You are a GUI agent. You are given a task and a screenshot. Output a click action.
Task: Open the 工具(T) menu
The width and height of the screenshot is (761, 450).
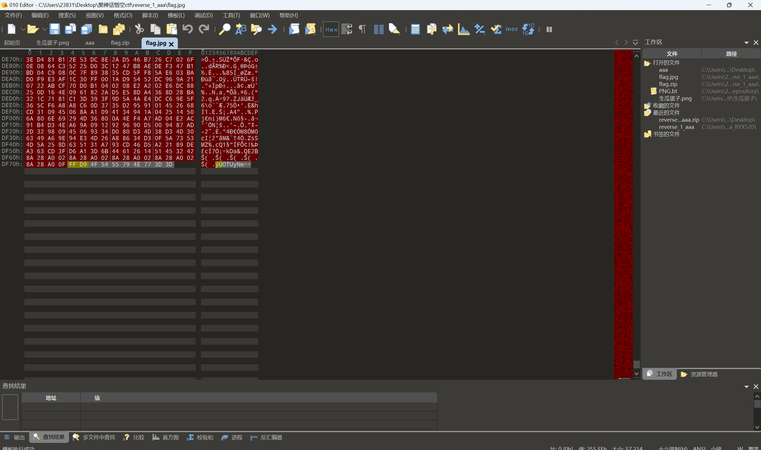(231, 15)
